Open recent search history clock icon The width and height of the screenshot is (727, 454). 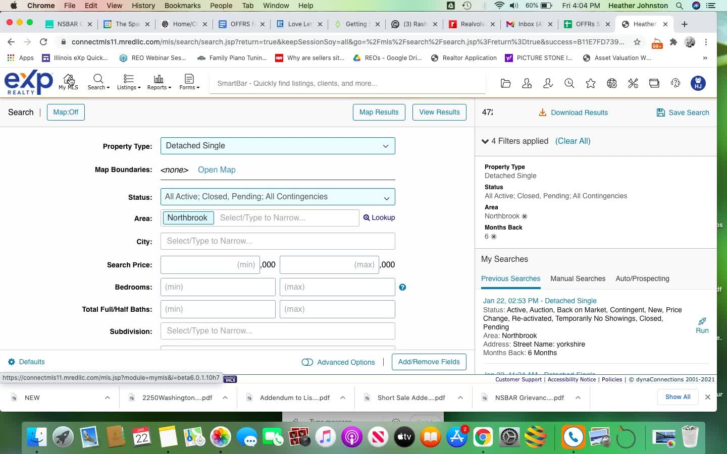point(569,83)
